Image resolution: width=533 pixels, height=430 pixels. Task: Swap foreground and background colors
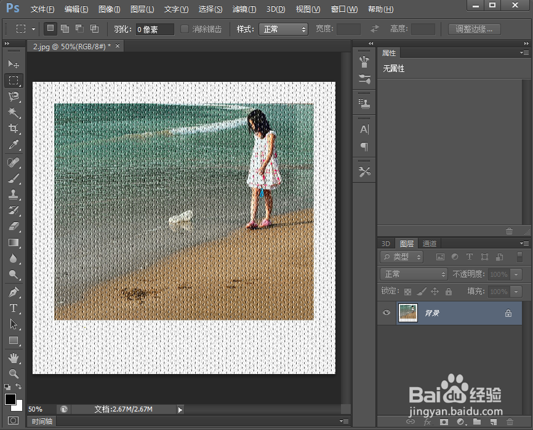pos(18,386)
